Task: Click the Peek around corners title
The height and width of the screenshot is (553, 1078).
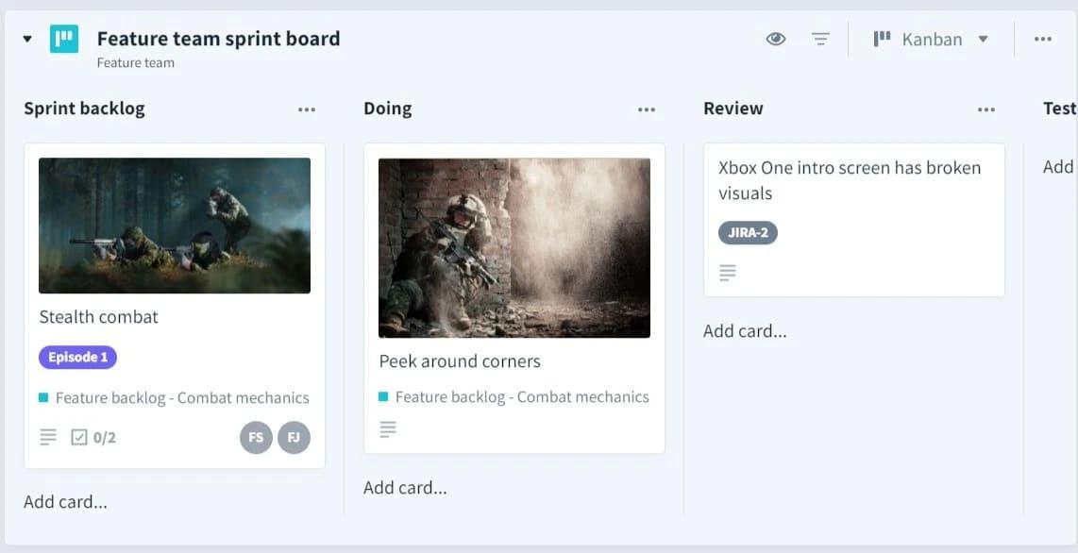Action: click(x=460, y=361)
